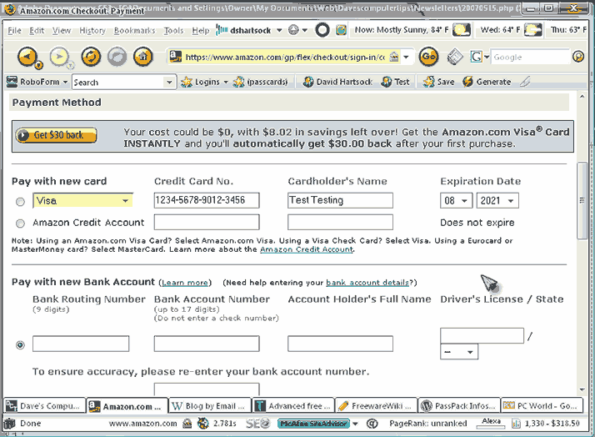Viewport: 595px width, 437px height.
Task: Expand the address bar history dropdown
Action: (407, 58)
